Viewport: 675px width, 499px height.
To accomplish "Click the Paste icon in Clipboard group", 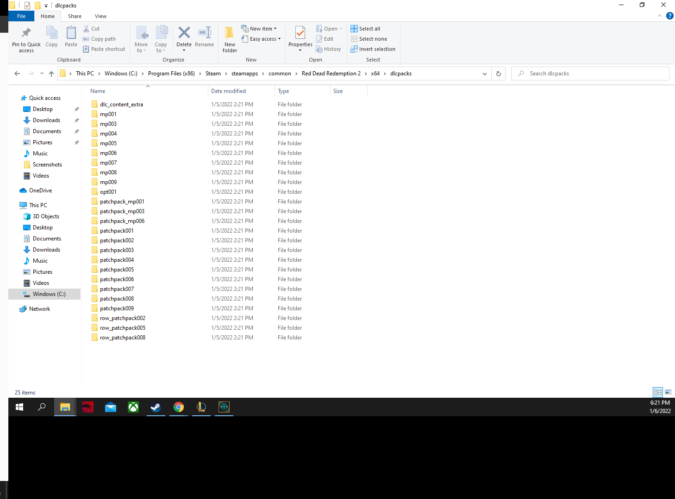I will (x=71, y=33).
